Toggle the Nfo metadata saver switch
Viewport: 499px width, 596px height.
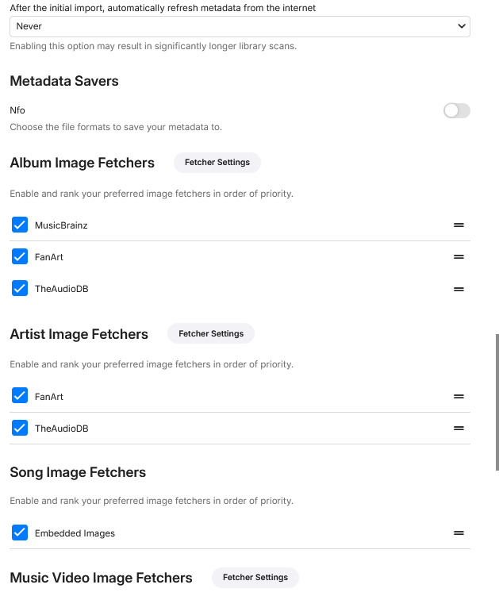coord(457,111)
